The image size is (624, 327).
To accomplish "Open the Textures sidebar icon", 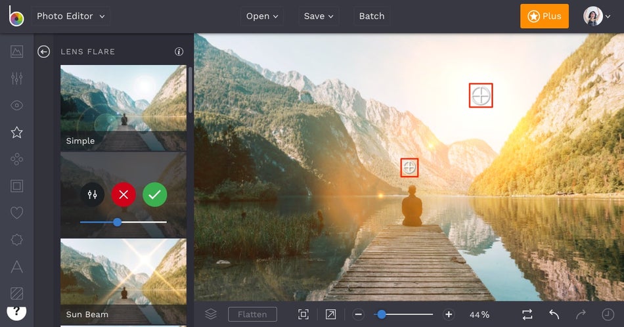I will [16, 294].
